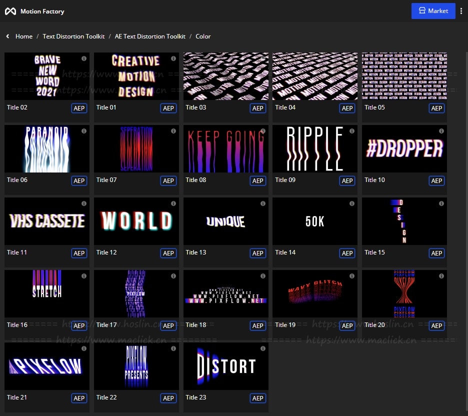Show info for Title 12

pyautogui.click(x=173, y=203)
